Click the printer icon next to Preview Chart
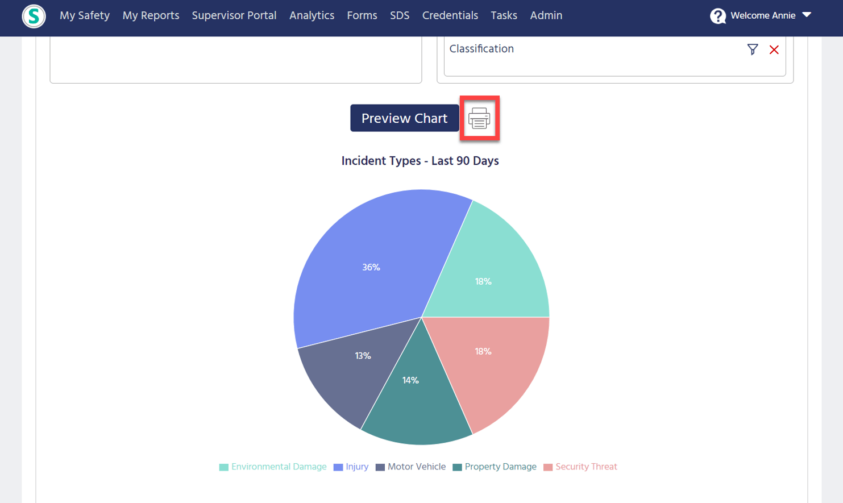The height and width of the screenshot is (503, 843). tap(479, 118)
